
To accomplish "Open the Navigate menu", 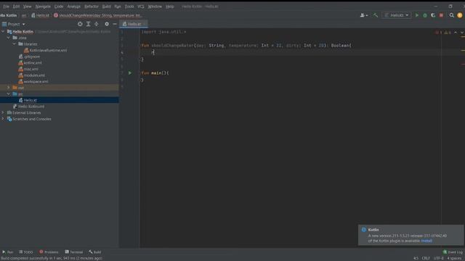I will [x=43, y=7].
